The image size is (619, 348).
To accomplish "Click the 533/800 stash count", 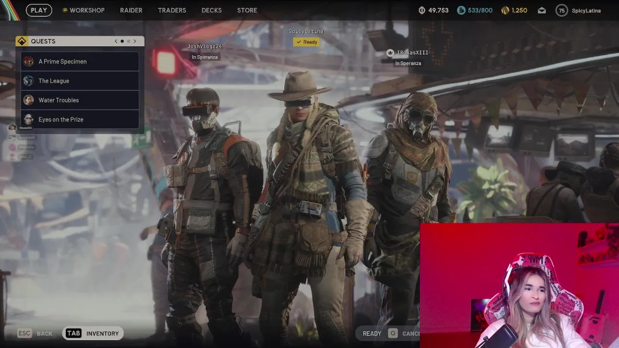I will (x=480, y=10).
